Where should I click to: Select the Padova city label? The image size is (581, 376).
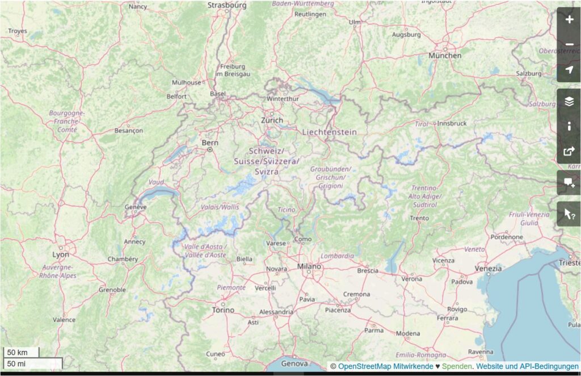462,282
